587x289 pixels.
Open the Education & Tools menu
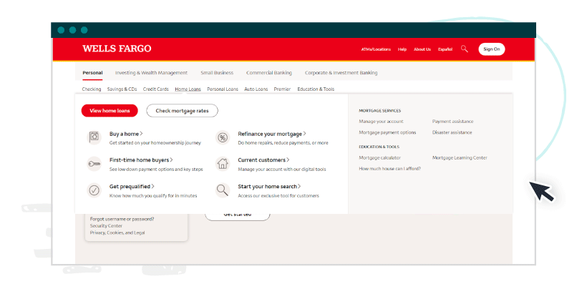coord(316,89)
